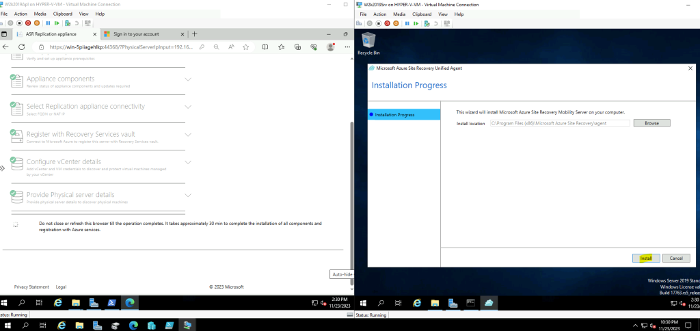Click Azure Site Recovery icon in W2k2019Srv taskbar
The image size is (700, 331).
(489, 303)
